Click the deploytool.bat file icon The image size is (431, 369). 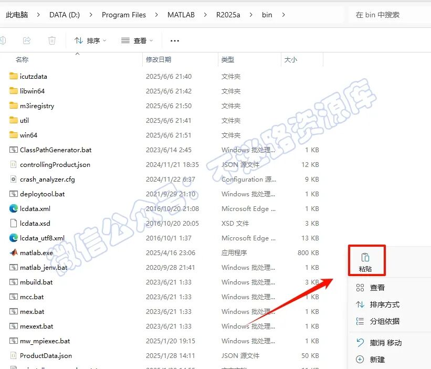pos(14,194)
